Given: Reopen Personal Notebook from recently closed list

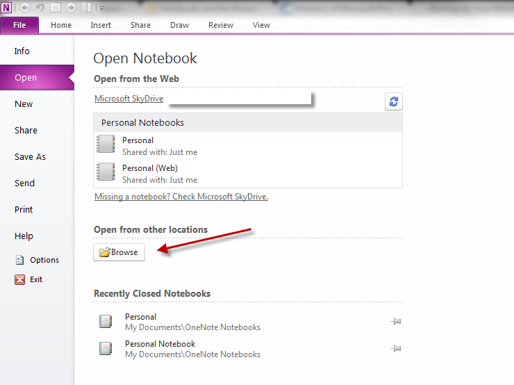Looking at the screenshot, I should [x=160, y=344].
